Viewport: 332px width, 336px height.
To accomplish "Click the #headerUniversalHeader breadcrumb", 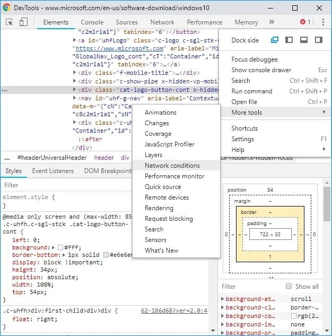I will [52, 158].
